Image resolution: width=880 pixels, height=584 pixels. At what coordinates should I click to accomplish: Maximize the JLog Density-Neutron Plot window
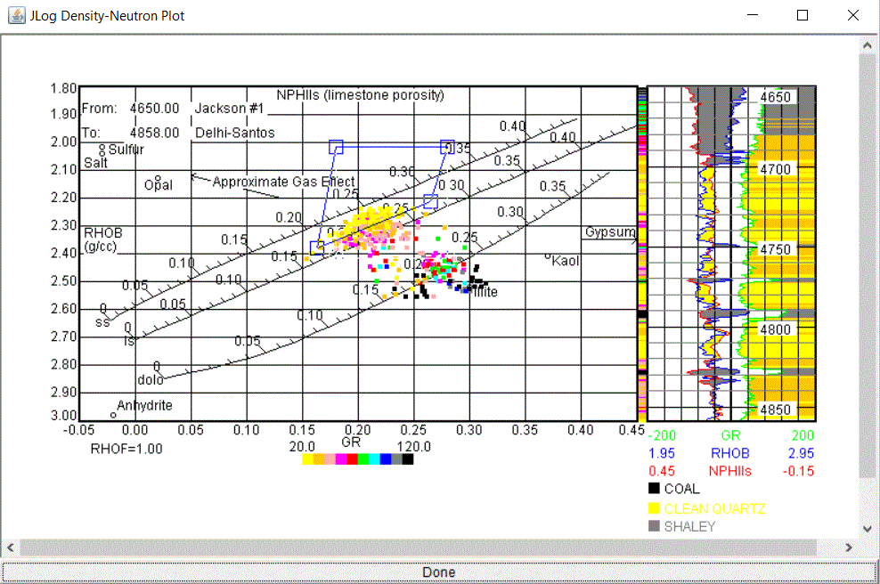(x=802, y=15)
